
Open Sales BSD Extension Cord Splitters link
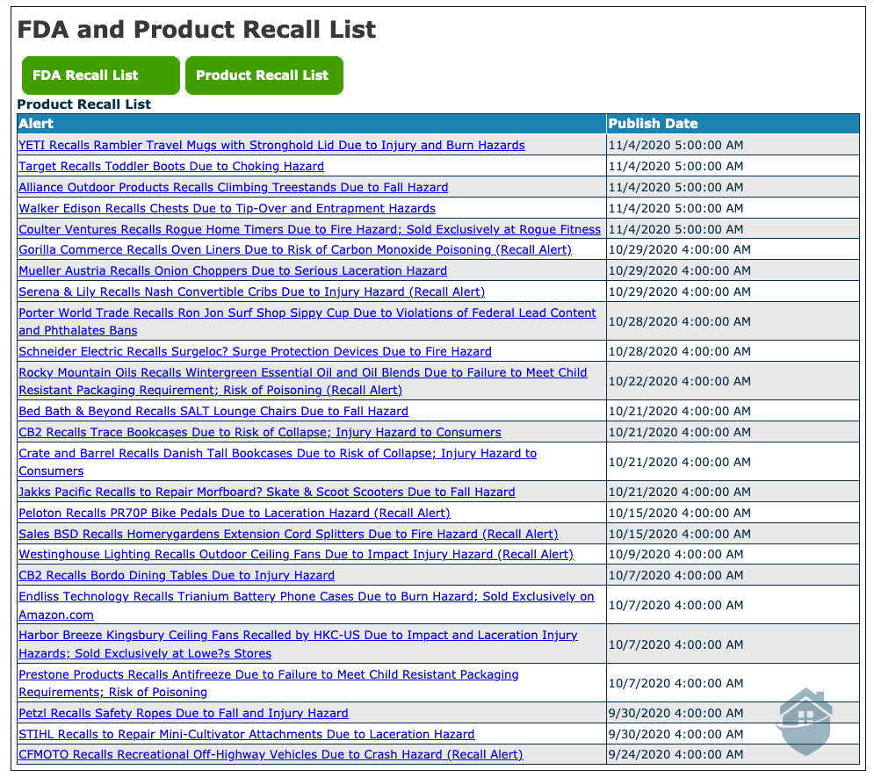point(288,535)
